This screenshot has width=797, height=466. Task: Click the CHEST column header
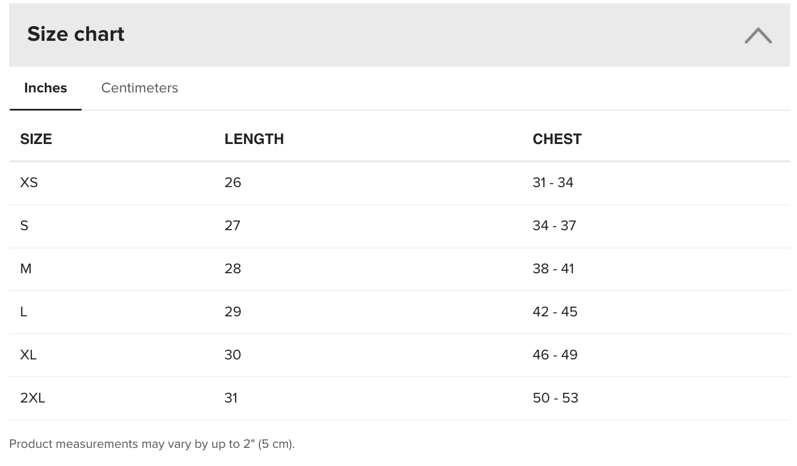click(x=557, y=139)
